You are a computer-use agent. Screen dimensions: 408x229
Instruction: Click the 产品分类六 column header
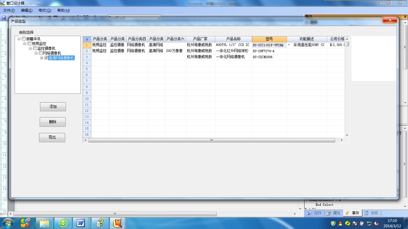(x=176, y=39)
